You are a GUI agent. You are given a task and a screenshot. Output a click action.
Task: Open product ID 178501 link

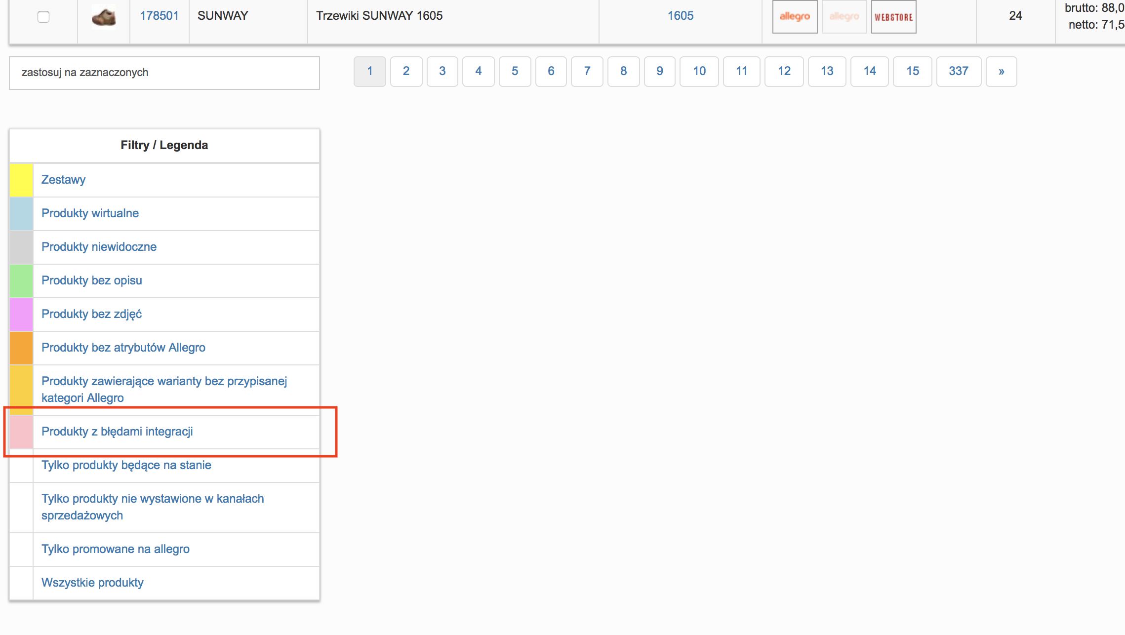[159, 16]
